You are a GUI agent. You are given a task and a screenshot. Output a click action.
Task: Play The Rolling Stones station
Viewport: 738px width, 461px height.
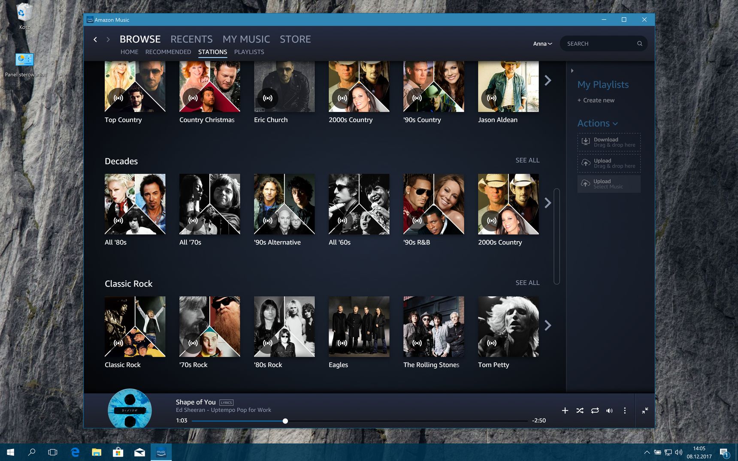[417, 343]
